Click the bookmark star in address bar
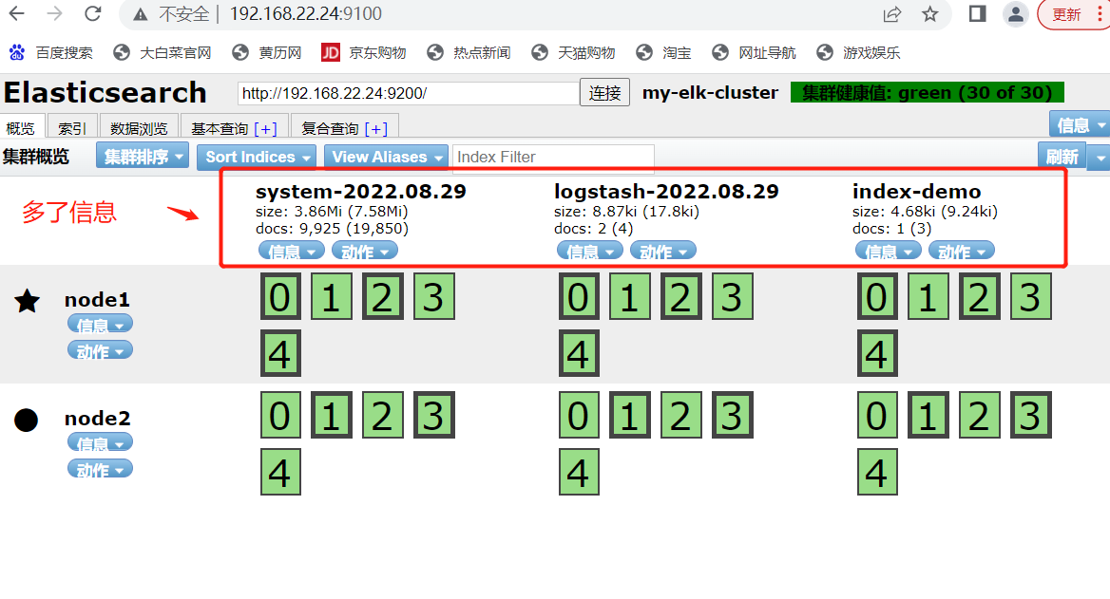Screen dimensions: 1110x599 pos(929,15)
